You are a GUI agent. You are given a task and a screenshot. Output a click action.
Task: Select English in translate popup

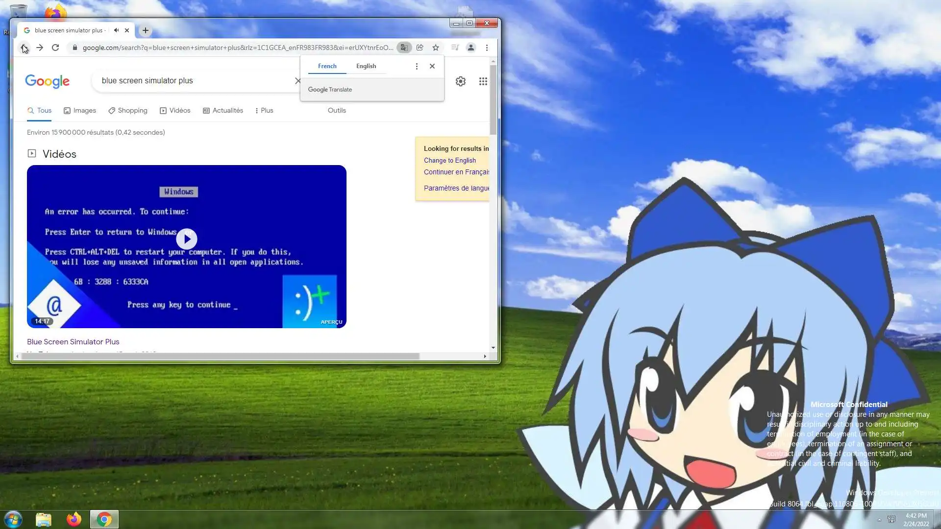pos(366,66)
